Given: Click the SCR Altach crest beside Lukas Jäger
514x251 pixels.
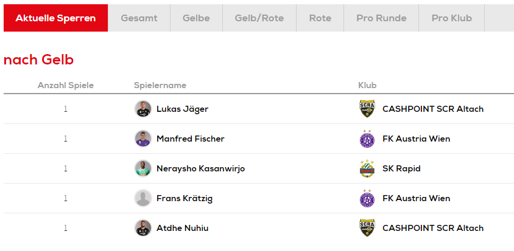Looking at the screenshot, I should click(x=367, y=109).
